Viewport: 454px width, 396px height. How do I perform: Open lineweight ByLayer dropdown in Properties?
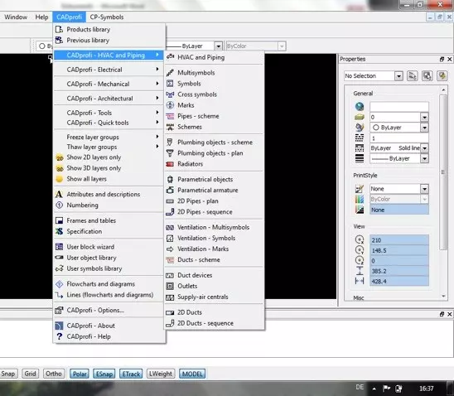[x=424, y=158]
